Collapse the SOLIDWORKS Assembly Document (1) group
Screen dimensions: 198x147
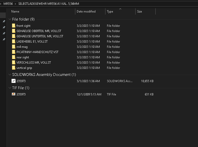point(10,75)
